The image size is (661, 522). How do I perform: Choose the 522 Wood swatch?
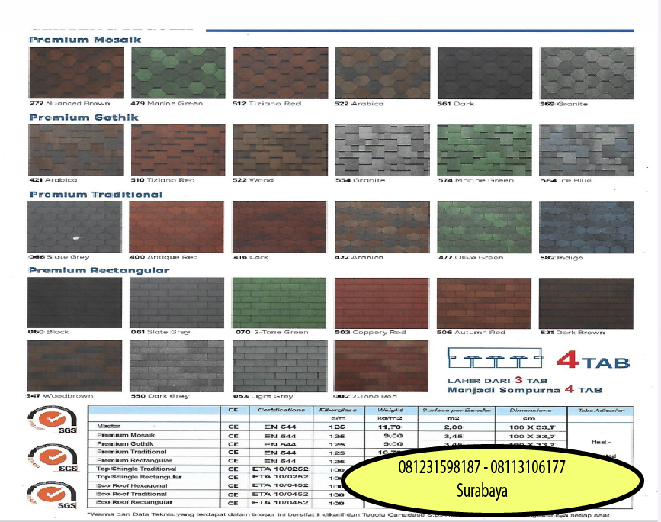[281, 150]
